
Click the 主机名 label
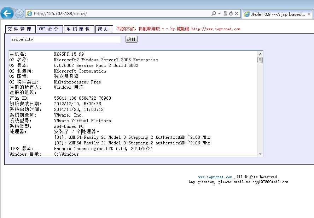point(18,54)
